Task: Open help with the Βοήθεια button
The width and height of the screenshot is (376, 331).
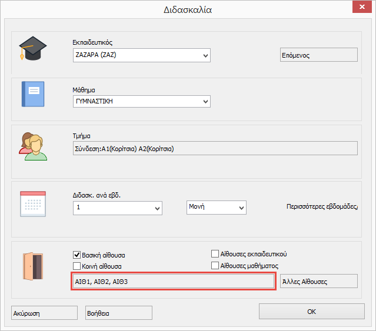Action: [x=118, y=313]
